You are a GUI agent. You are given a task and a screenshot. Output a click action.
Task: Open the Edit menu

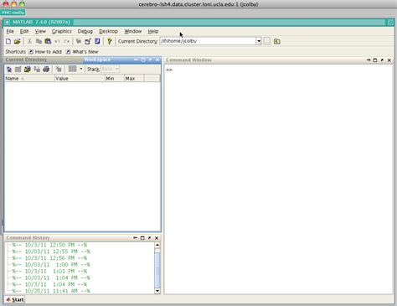24,31
